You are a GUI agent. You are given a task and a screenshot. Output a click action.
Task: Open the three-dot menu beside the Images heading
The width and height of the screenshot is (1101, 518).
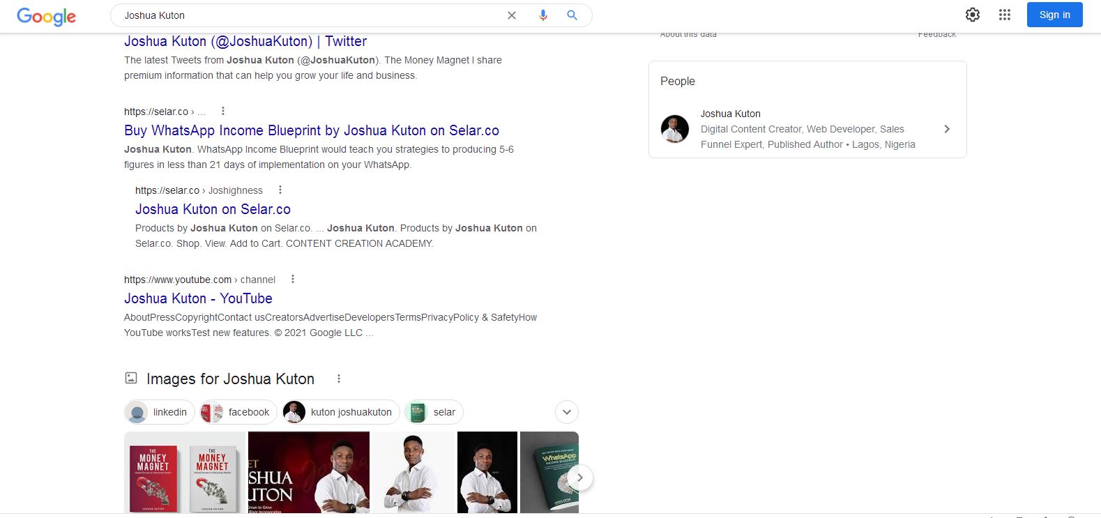pos(339,379)
